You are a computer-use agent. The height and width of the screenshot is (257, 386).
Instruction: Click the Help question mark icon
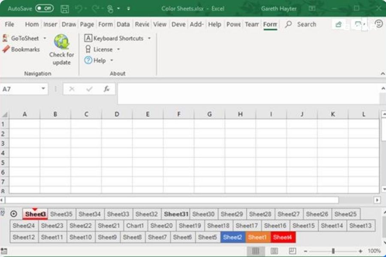point(88,60)
